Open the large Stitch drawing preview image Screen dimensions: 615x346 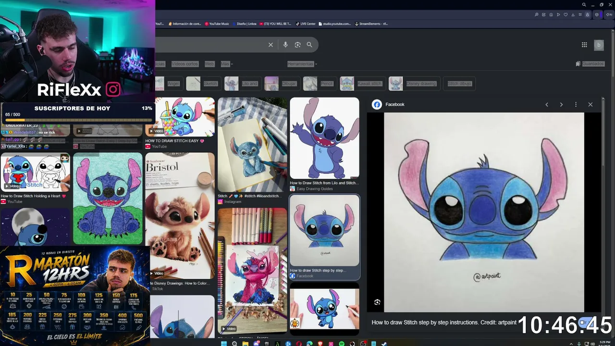(484, 212)
